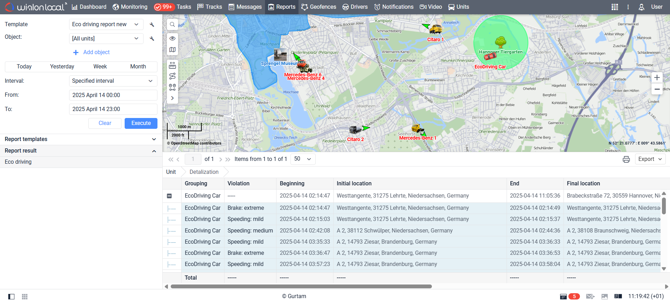Open the Detalization breadcrumb tab
This screenshot has width=670, height=303.
coord(204,172)
